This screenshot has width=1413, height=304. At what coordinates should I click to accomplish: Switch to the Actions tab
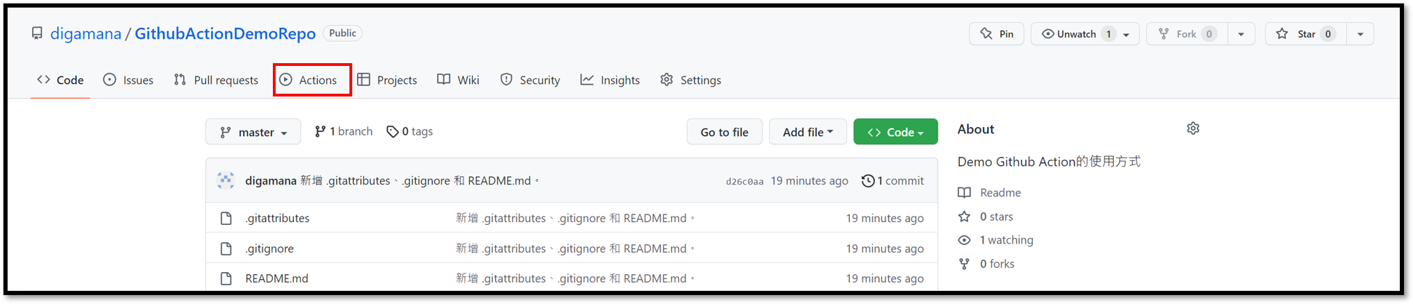312,80
